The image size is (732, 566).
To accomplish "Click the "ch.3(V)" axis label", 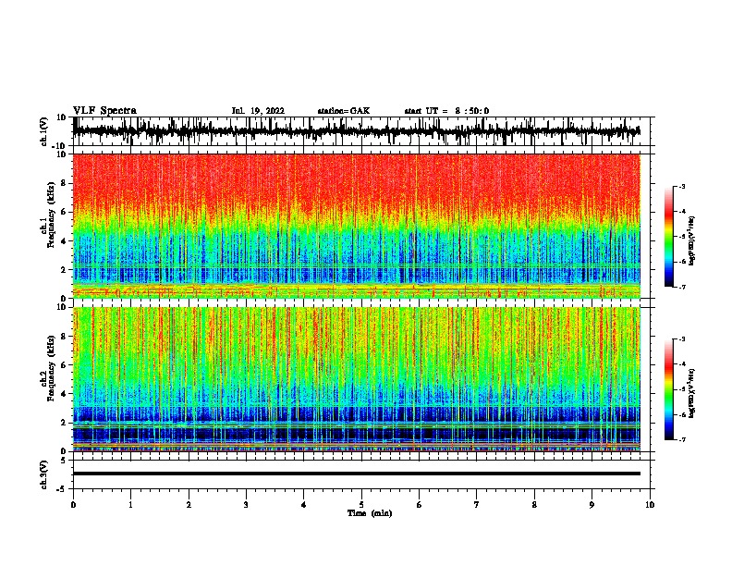I will [44, 474].
